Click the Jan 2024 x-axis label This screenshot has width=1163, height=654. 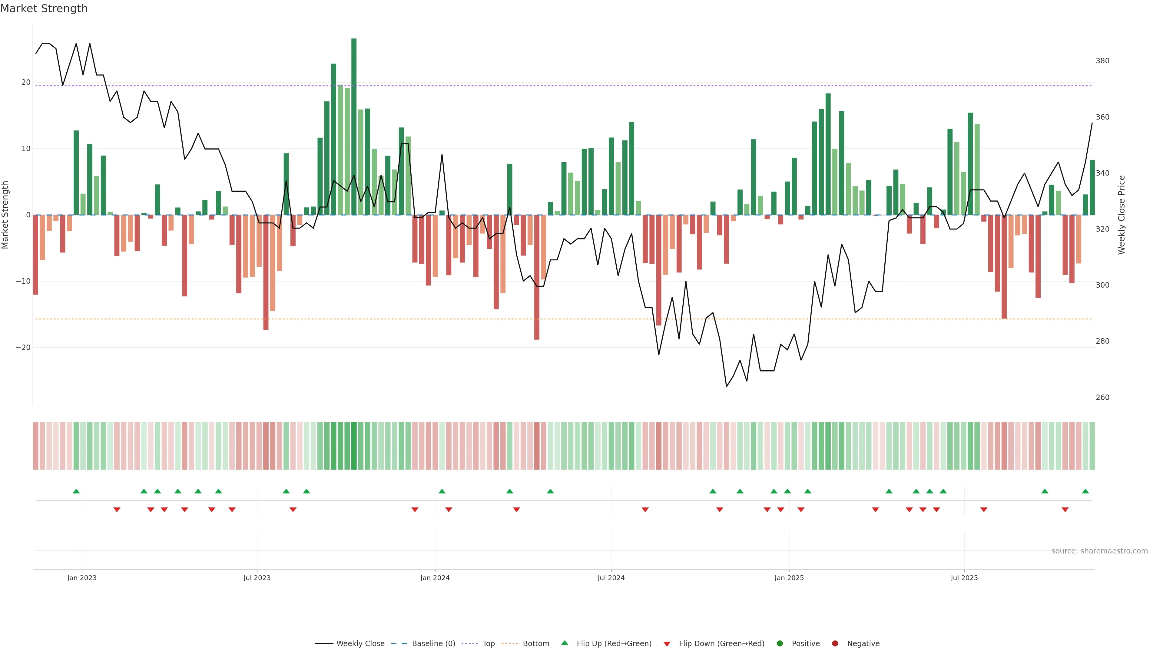click(435, 578)
